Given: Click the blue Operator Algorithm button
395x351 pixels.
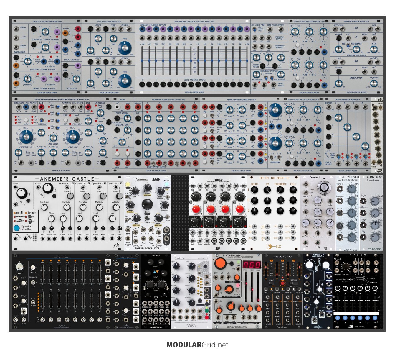Looking at the screenshot, I should (17, 228).
